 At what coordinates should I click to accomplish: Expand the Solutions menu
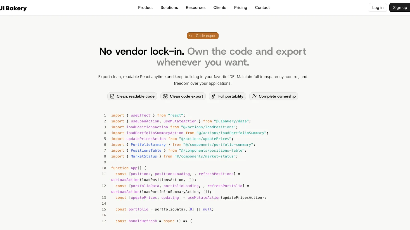point(169,8)
